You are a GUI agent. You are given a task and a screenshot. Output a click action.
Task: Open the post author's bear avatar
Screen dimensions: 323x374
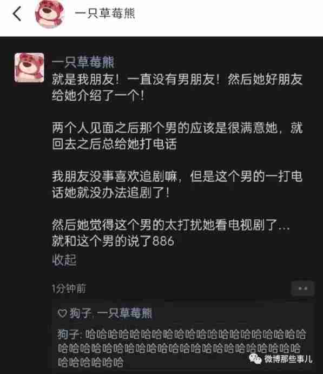(29, 68)
